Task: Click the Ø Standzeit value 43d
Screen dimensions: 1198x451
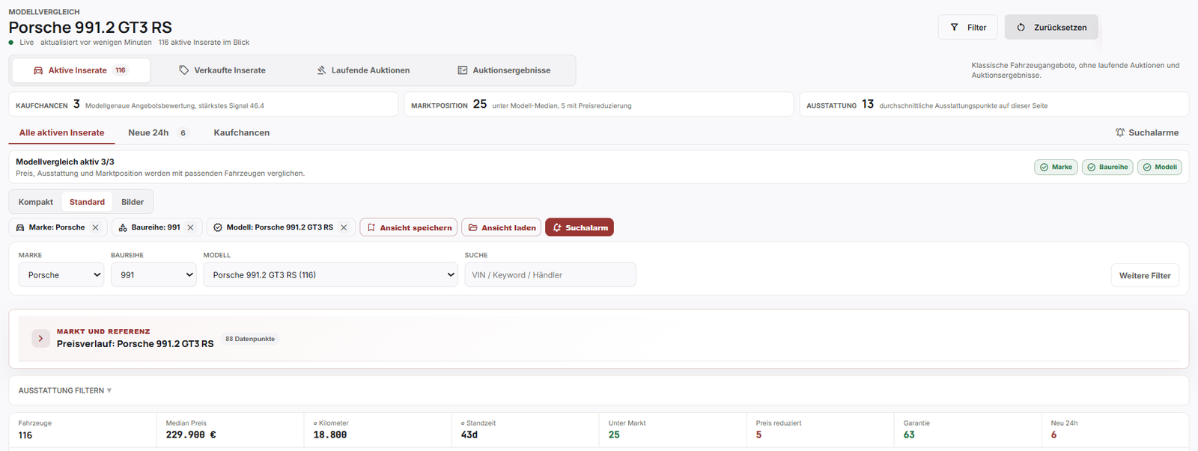Action: pos(469,435)
